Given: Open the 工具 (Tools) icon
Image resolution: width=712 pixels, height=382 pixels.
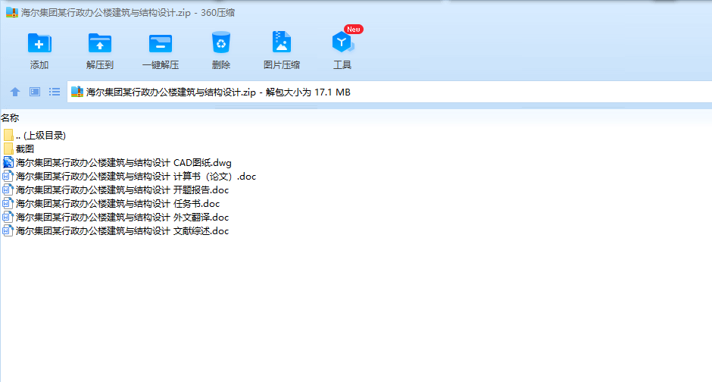Looking at the screenshot, I should click(342, 42).
